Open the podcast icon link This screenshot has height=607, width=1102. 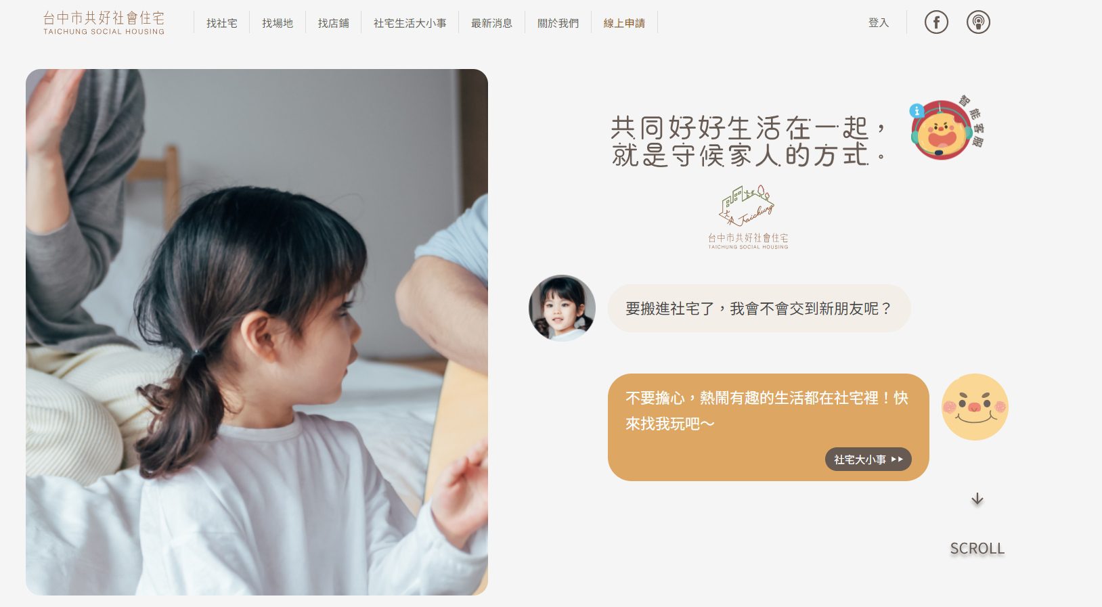pos(978,22)
